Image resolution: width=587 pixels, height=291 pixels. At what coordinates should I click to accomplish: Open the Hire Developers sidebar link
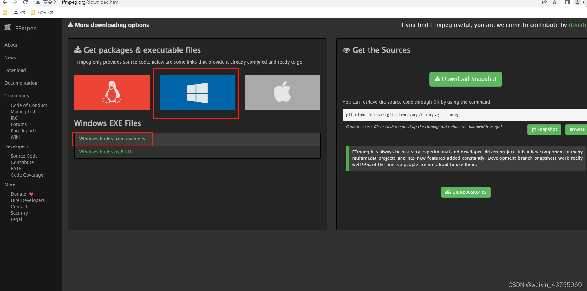pos(28,200)
